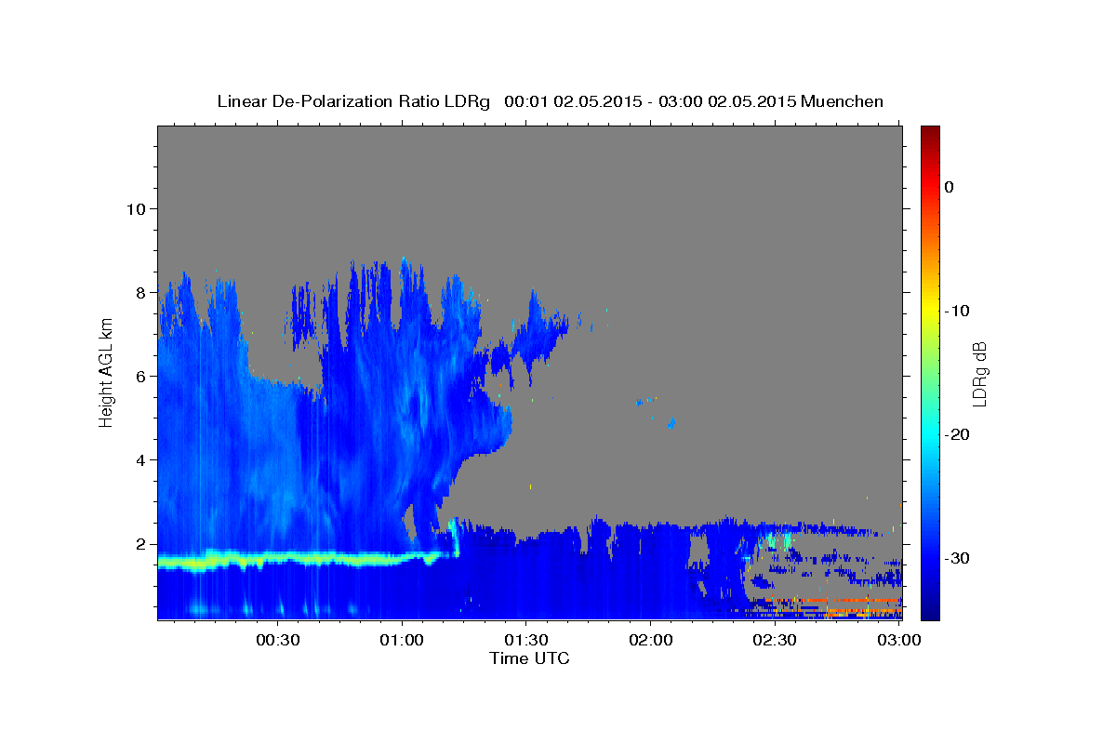Image resolution: width=1116 pixels, height=744 pixels.
Task: Click the height tick label 4
Action: point(140,459)
